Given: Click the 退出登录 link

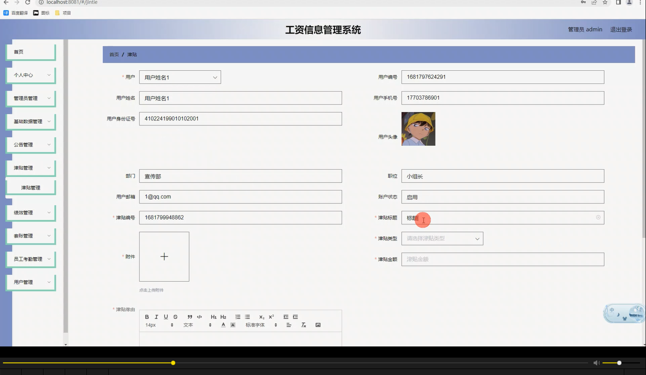Looking at the screenshot, I should (621, 29).
